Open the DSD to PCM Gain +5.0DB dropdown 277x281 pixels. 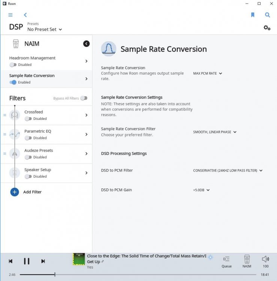click(x=201, y=190)
